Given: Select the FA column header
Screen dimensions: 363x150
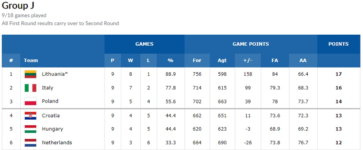Looking at the screenshot, I should click(x=275, y=60).
